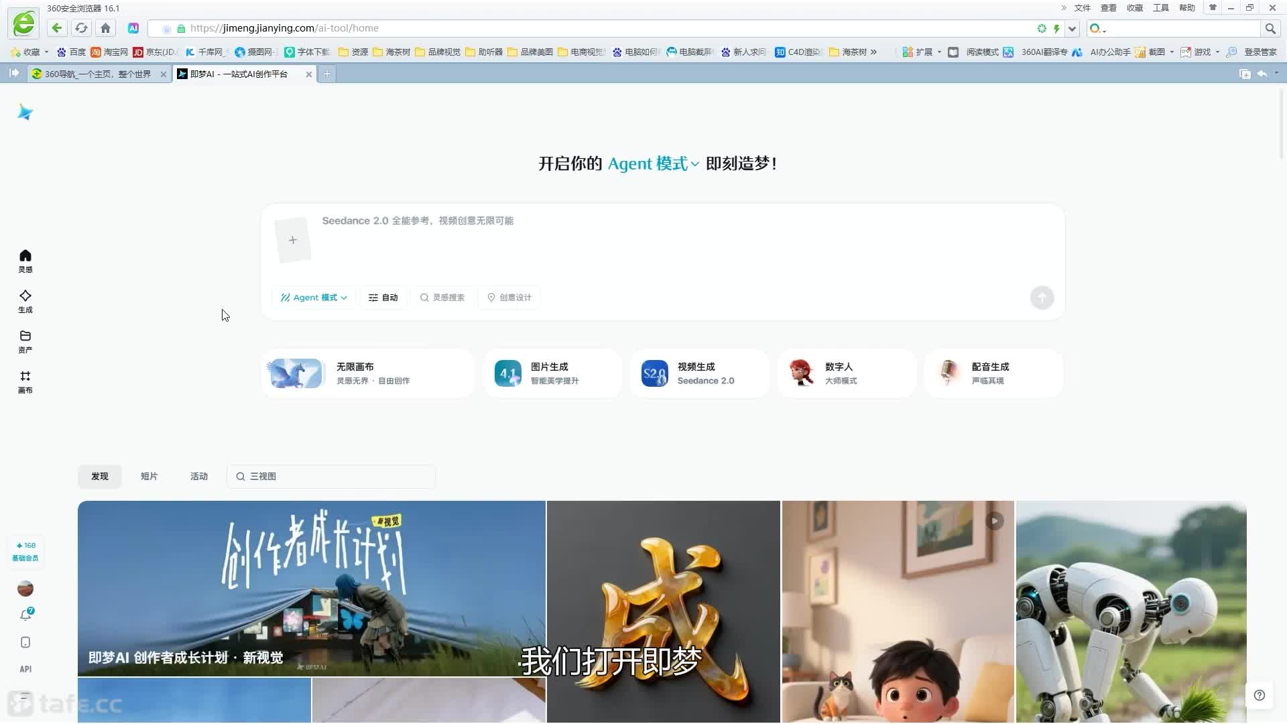Screen dimensions: 1287x724
Task: Open the 无限画布 card
Action: pyautogui.click(x=368, y=373)
